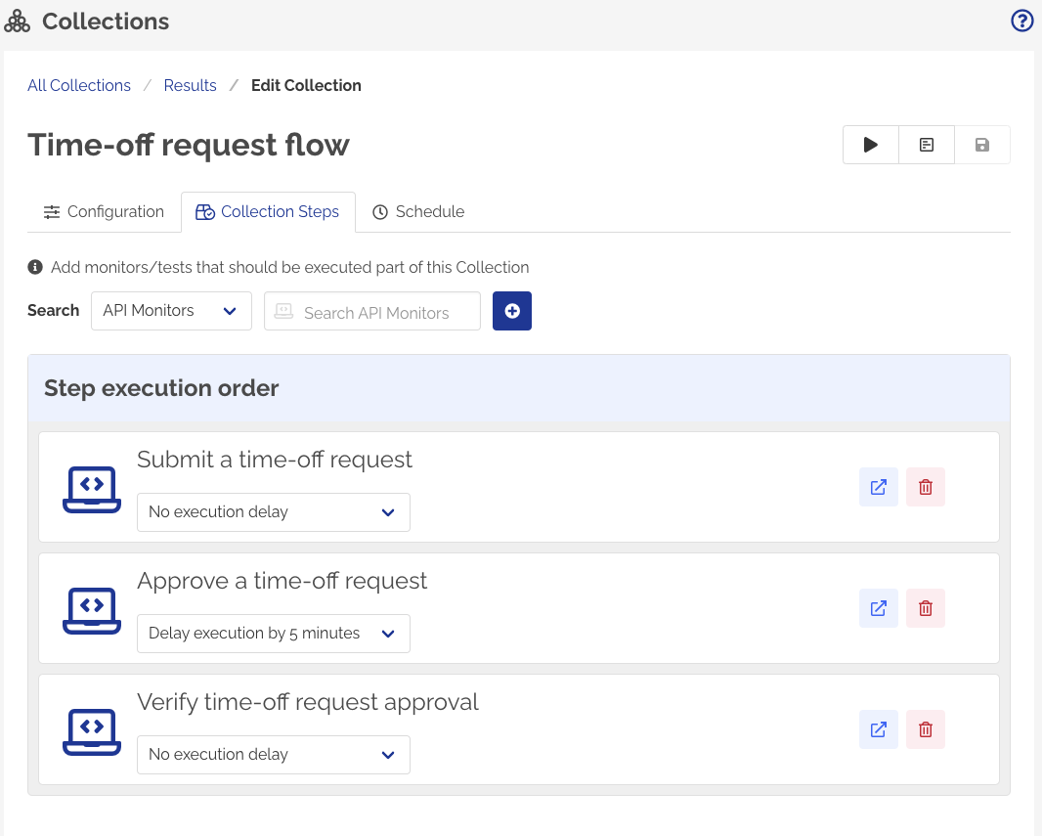Delete the 'Submit a time-off request' step
1042x836 pixels.
tap(925, 486)
